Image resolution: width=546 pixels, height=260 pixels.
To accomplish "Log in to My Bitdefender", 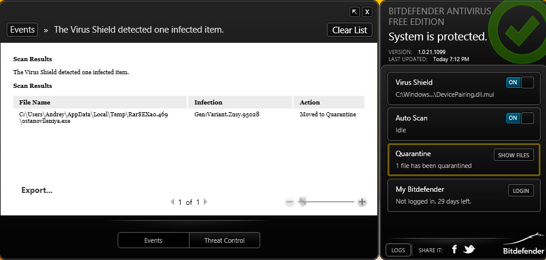I will coord(520,191).
